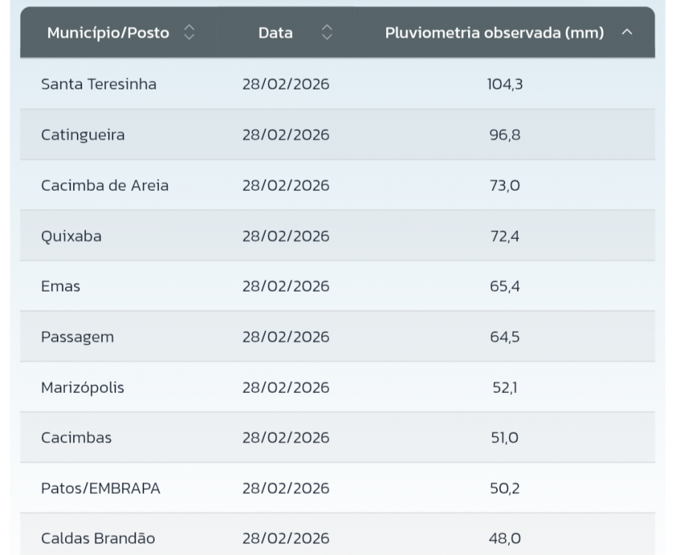Click the Data column sort icon
This screenshot has width=676, height=555.
(327, 33)
